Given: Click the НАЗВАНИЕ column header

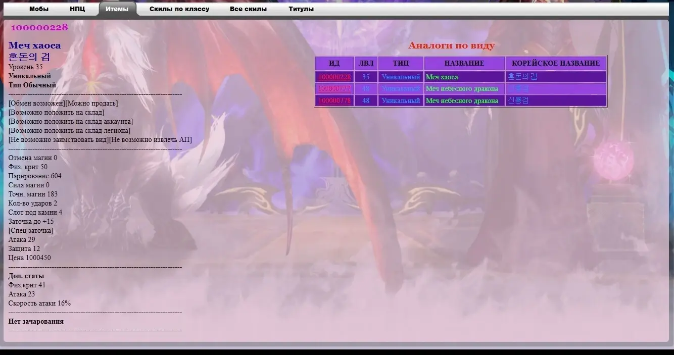Looking at the screenshot, I should point(464,64).
